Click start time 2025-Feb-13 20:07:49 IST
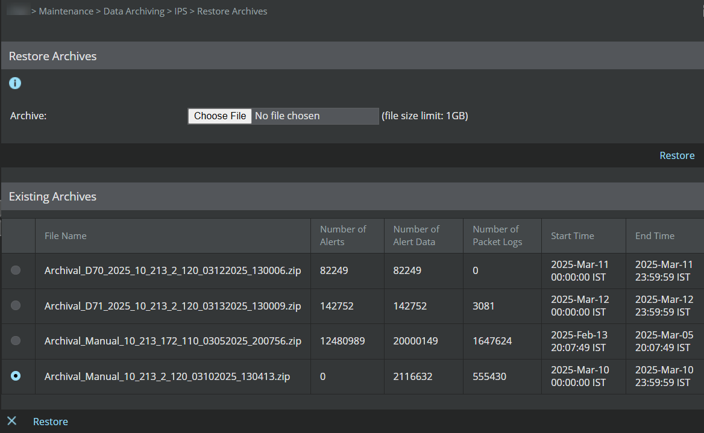The image size is (704, 433). [579, 341]
